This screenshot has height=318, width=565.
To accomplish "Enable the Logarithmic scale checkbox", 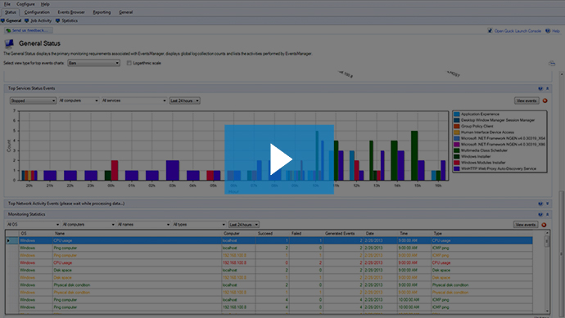I will 129,63.
